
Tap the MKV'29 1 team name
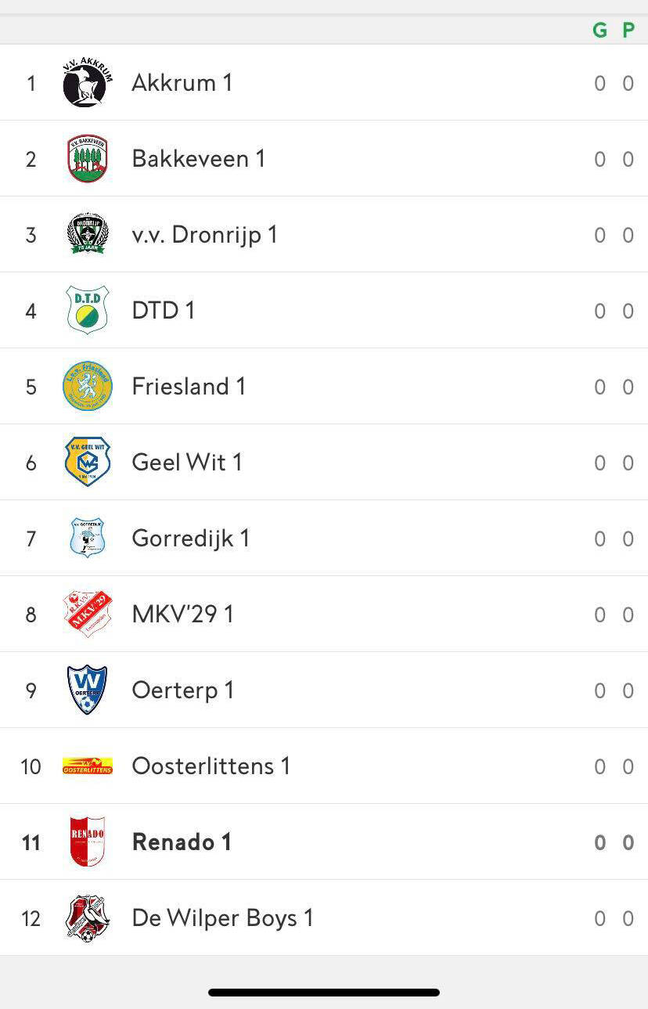coord(182,614)
